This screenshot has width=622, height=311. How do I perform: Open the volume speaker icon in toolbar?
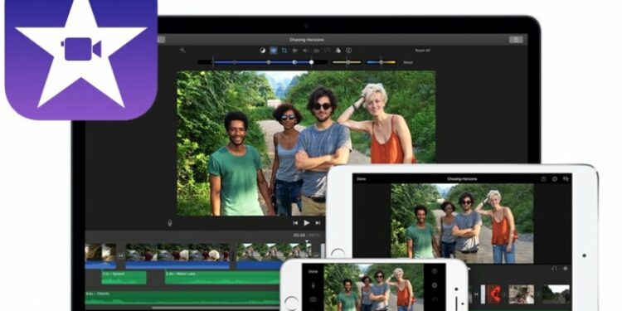coord(306,51)
